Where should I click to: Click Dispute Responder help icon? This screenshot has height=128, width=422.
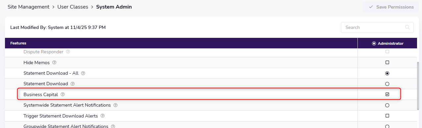tap(68, 52)
